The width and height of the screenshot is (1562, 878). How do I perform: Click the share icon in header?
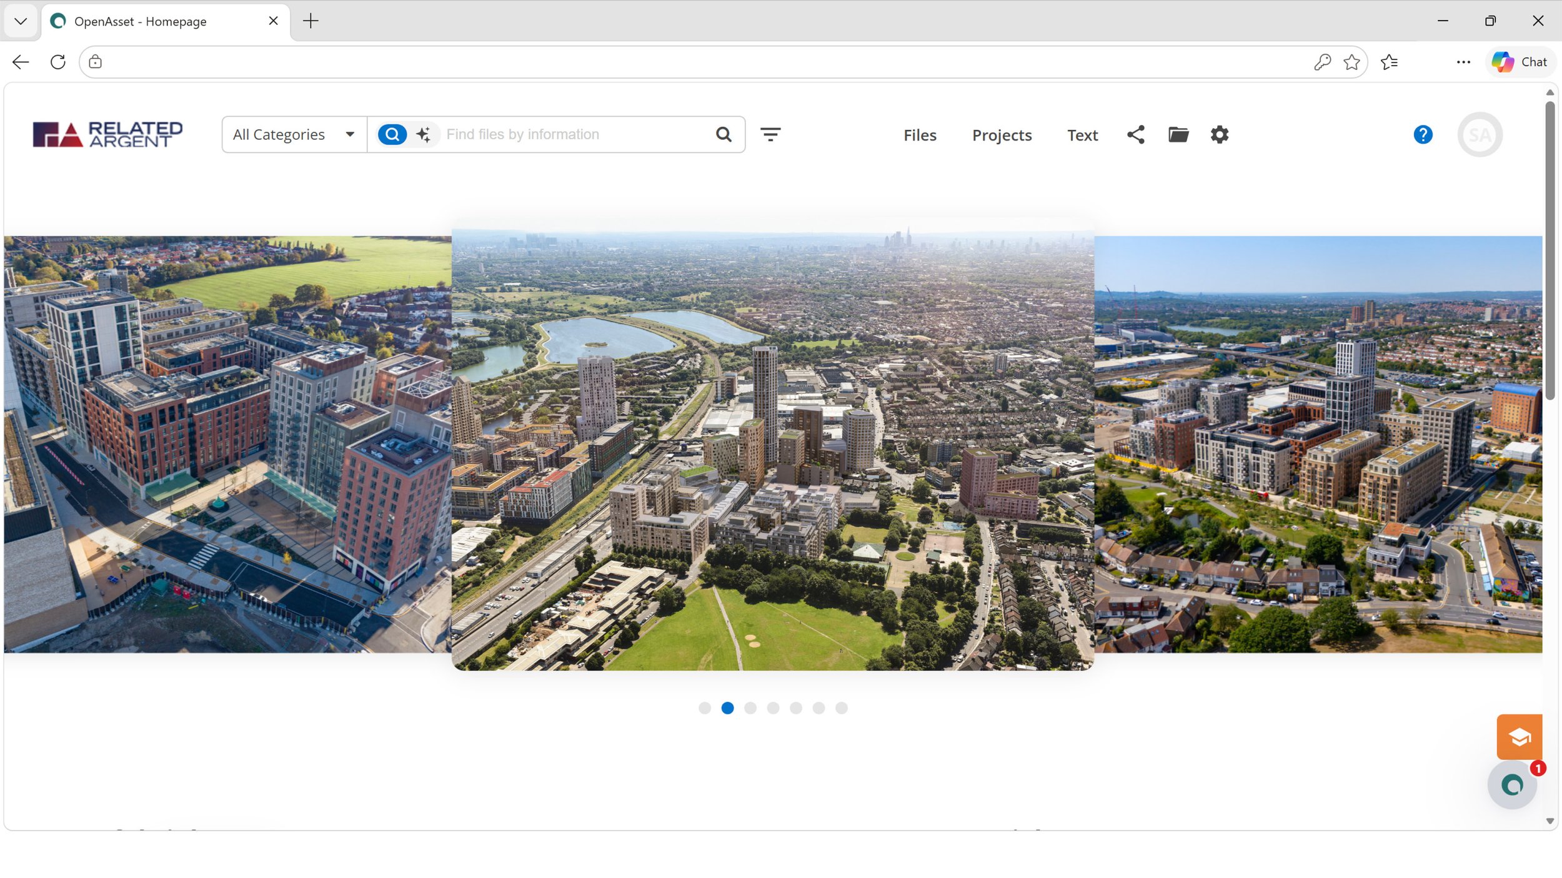[1136, 135]
